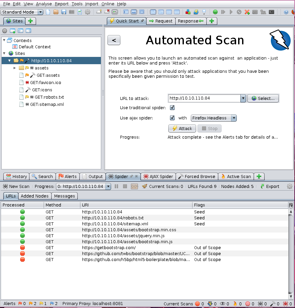This screenshot has width=295, height=308.
Task: Uncheck the Use traditional spider checkbox
Action: pyautogui.click(x=172, y=108)
